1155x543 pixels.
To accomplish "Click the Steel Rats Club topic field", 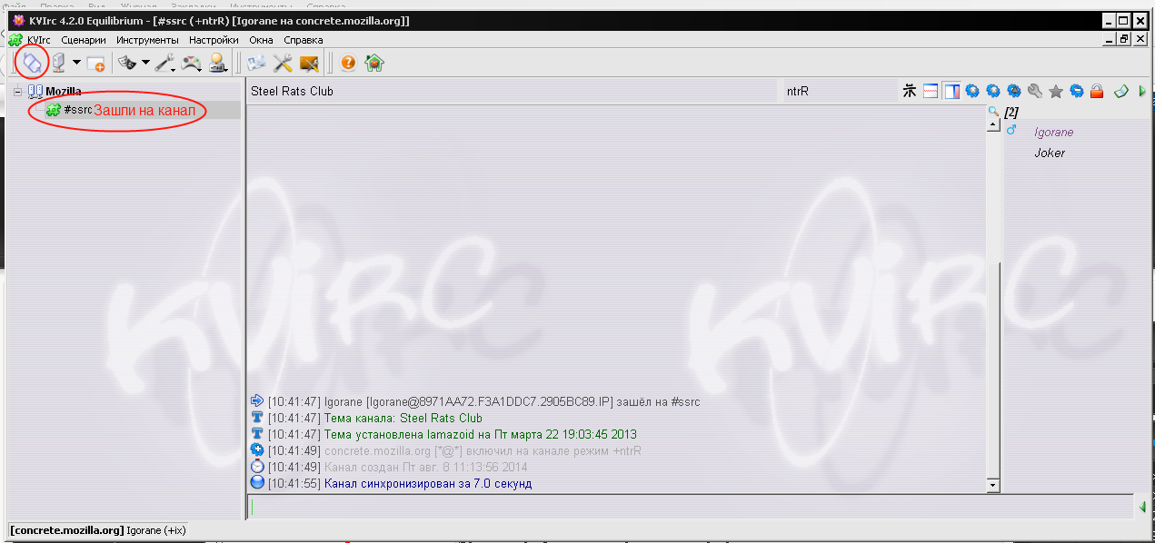I will (514, 91).
